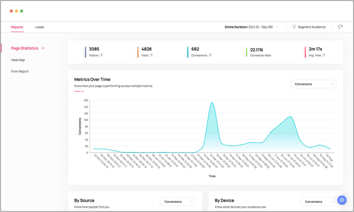Click the macOS green maximize button
The height and width of the screenshot is (212, 354).
click(22, 11)
